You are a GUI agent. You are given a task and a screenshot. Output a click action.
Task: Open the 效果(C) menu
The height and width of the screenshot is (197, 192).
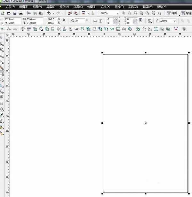pos(78,6)
